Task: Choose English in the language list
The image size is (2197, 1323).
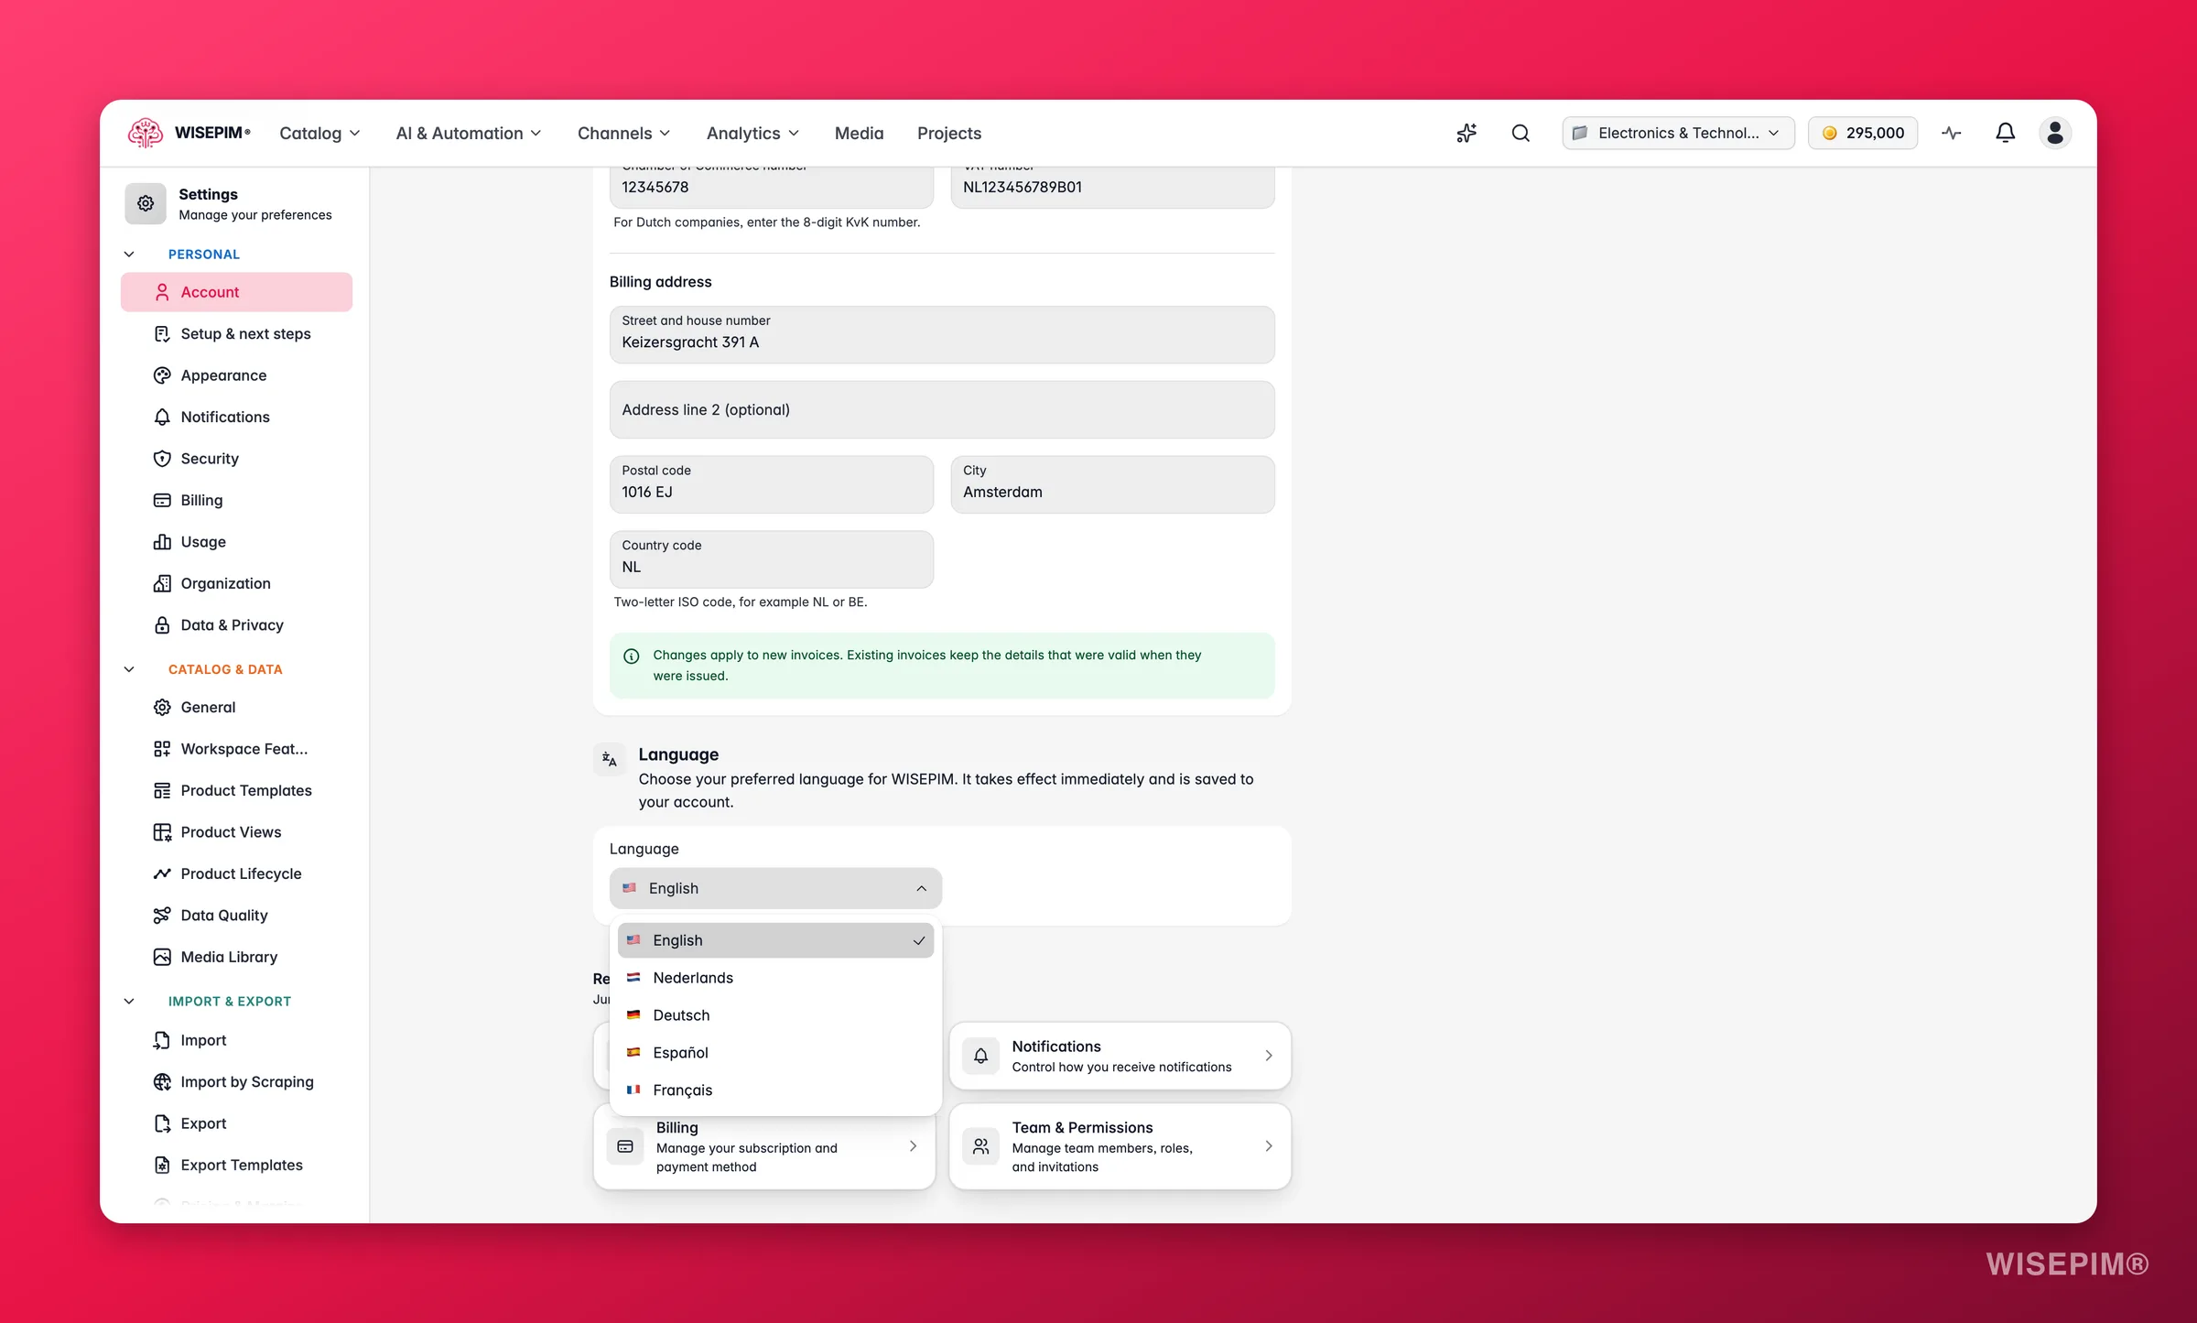Action: tap(775, 940)
